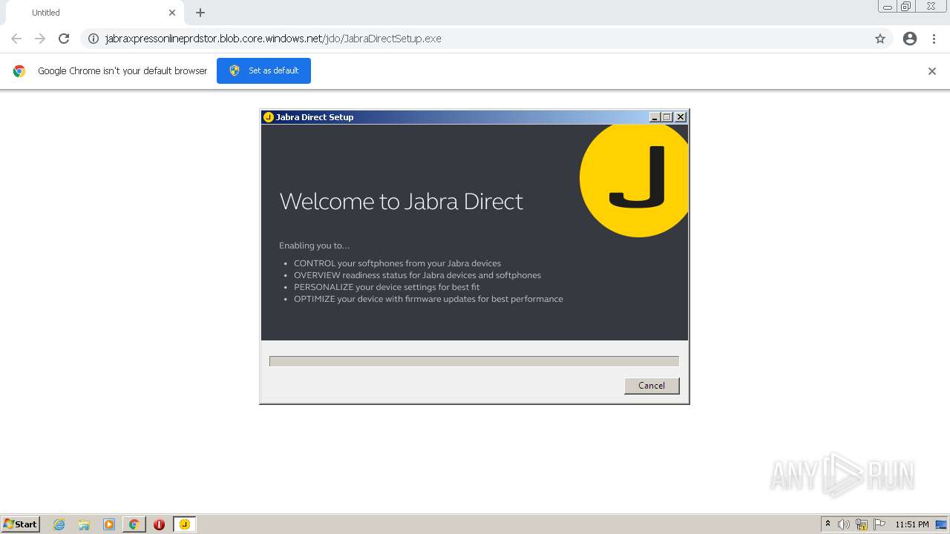Click the OVERVIEW readiness status bullet text

[x=417, y=275]
